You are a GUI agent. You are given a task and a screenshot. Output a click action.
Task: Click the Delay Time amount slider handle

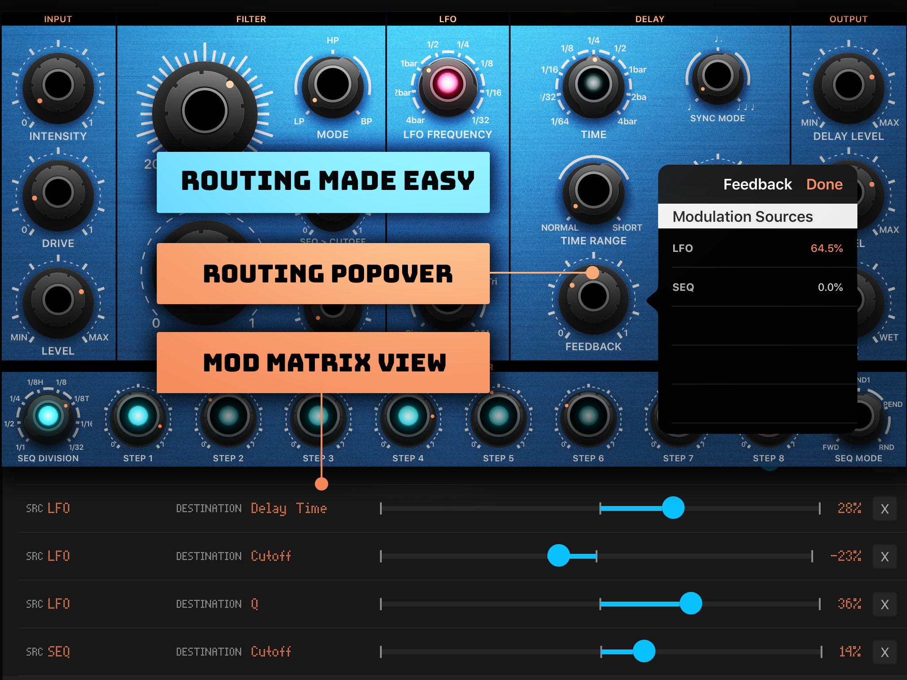pyautogui.click(x=673, y=507)
